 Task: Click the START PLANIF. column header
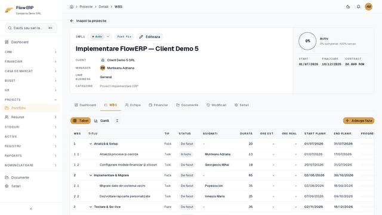tap(315, 134)
